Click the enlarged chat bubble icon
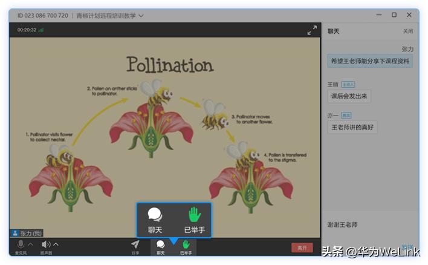The image size is (428, 265). coord(155,215)
